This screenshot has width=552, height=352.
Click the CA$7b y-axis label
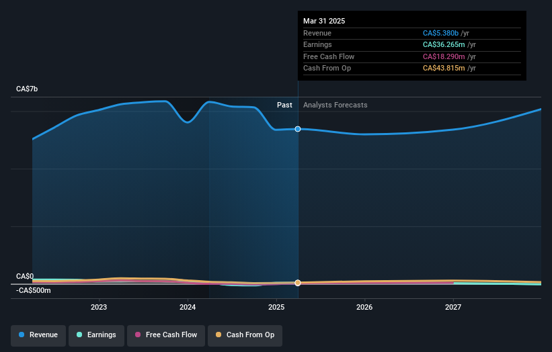[27, 89]
